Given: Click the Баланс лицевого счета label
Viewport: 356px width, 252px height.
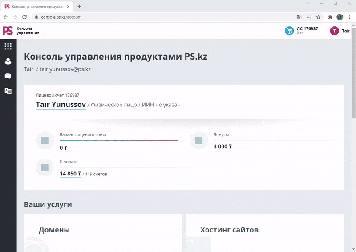Looking at the screenshot, I should tap(83, 134).
